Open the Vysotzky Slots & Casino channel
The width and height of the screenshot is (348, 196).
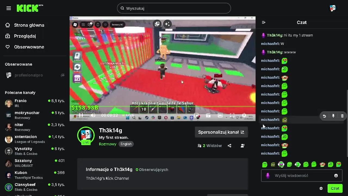click(x=35, y=151)
